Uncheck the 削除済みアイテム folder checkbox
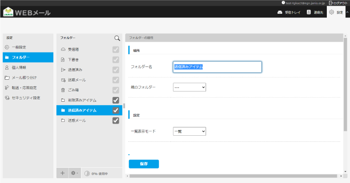Image resolution: width=350 pixels, height=183 pixels. pyautogui.click(x=115, y=100)
